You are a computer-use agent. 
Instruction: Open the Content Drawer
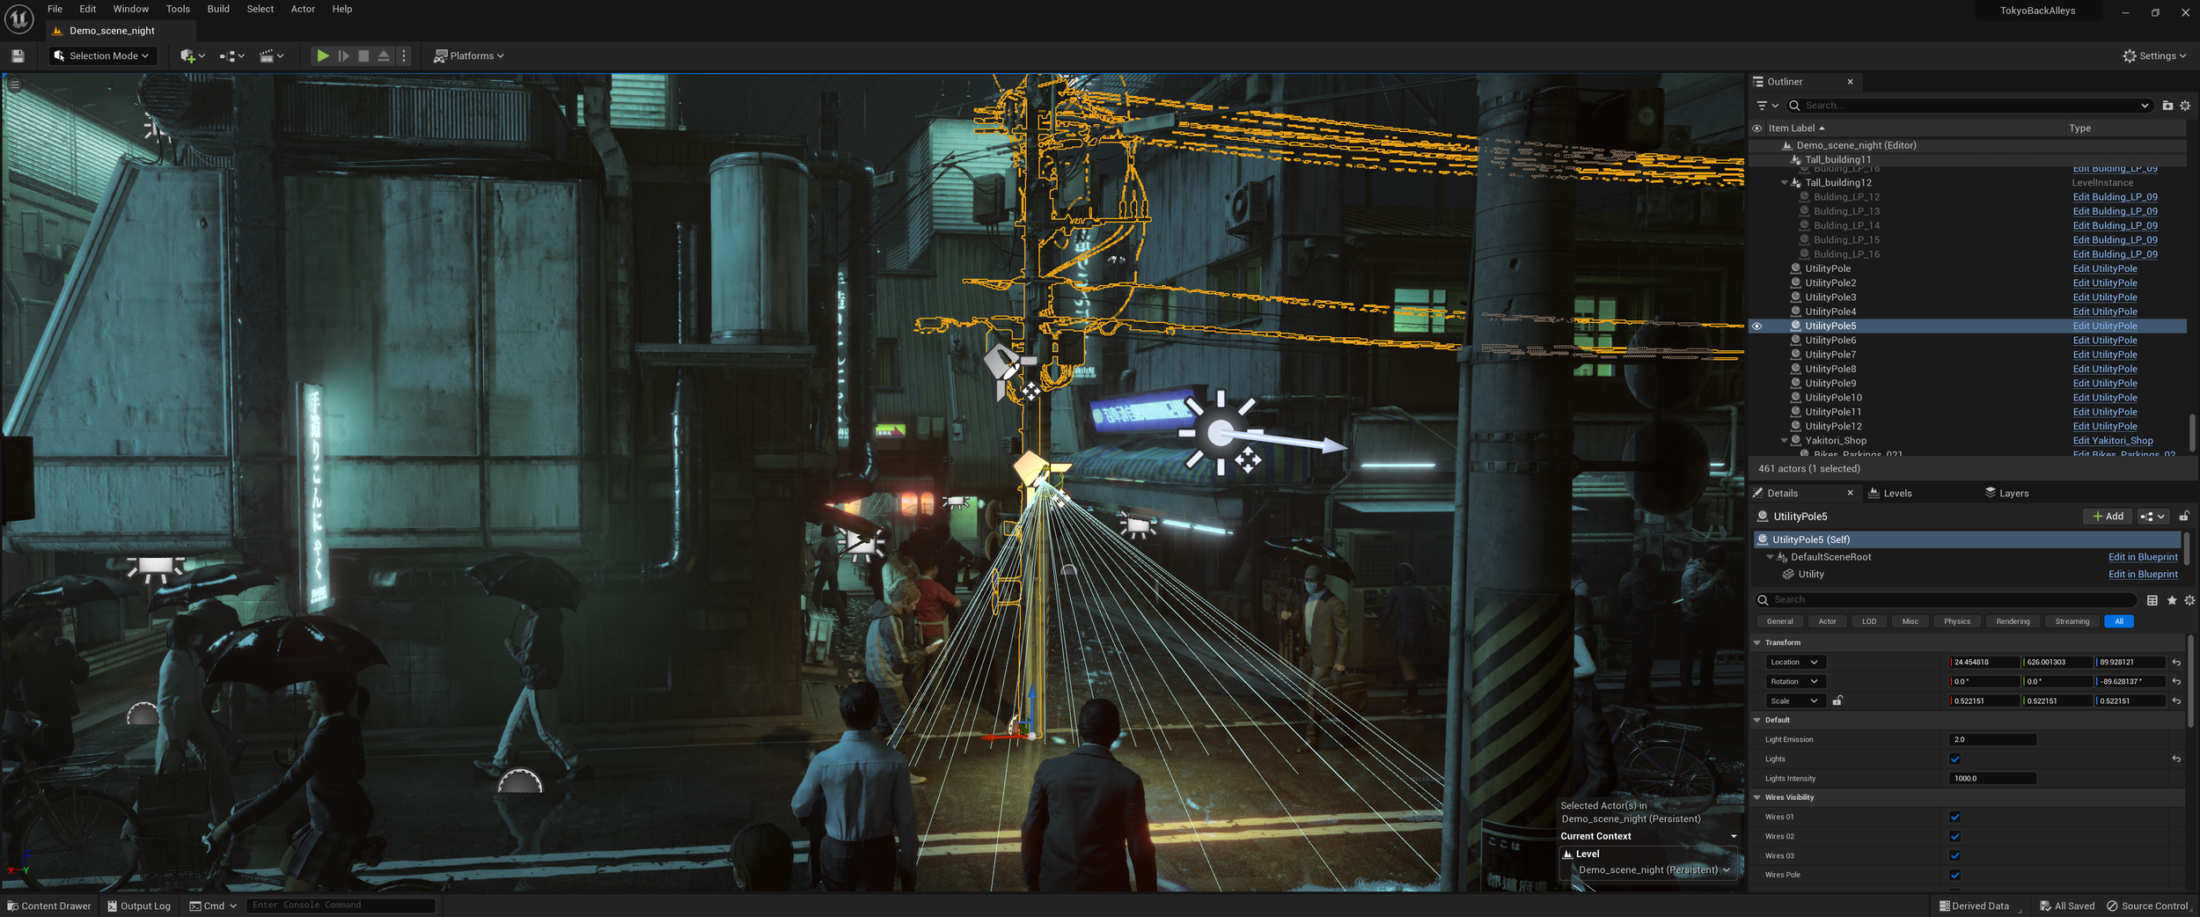click(49, 906)
